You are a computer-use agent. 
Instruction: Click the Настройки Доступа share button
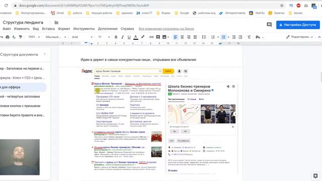[298, 25]
